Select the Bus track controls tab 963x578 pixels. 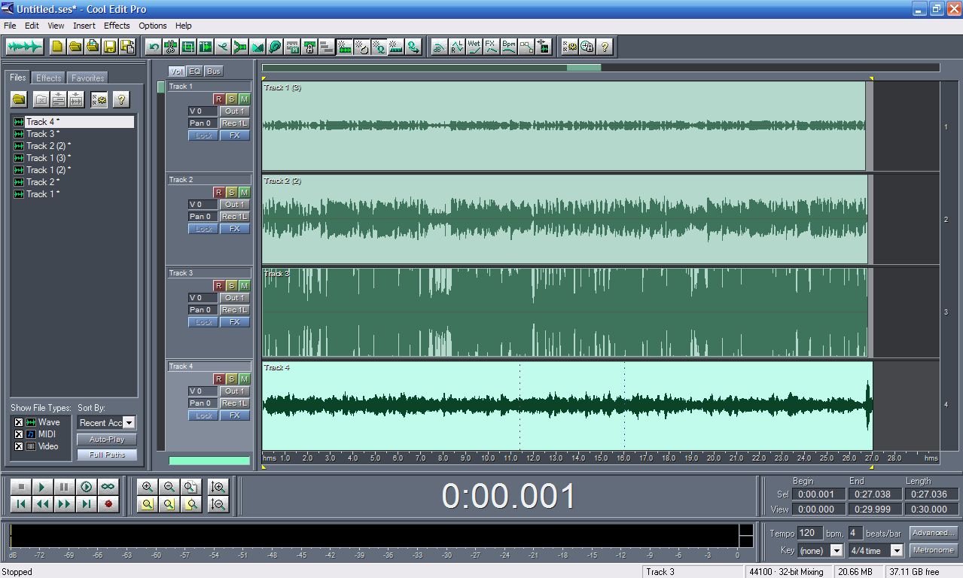pos(214,71)
